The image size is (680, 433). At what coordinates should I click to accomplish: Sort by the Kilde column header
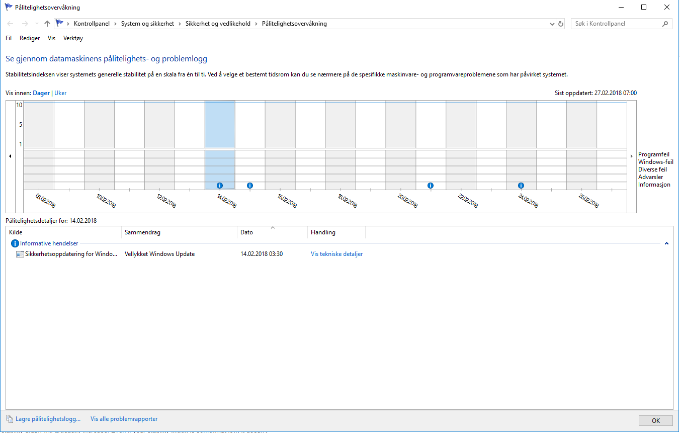[64, 232]
